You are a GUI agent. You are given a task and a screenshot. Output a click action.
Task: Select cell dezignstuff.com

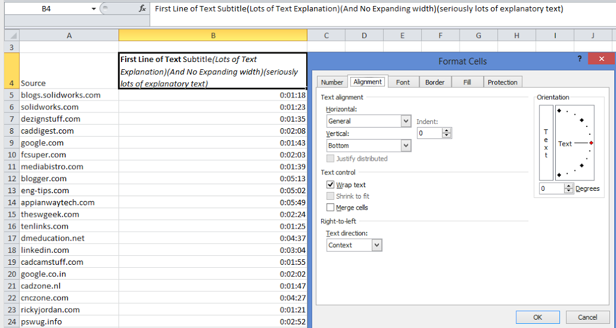point(69,119)
